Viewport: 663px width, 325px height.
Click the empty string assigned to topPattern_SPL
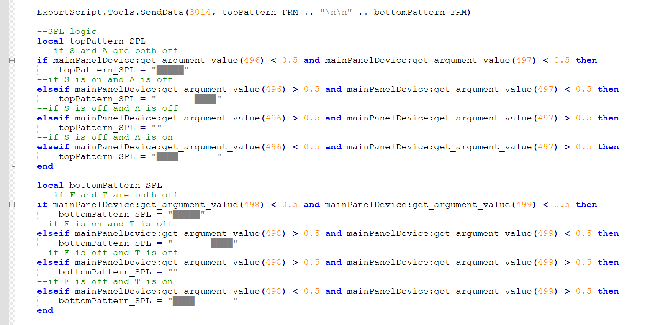coord(157,128)
